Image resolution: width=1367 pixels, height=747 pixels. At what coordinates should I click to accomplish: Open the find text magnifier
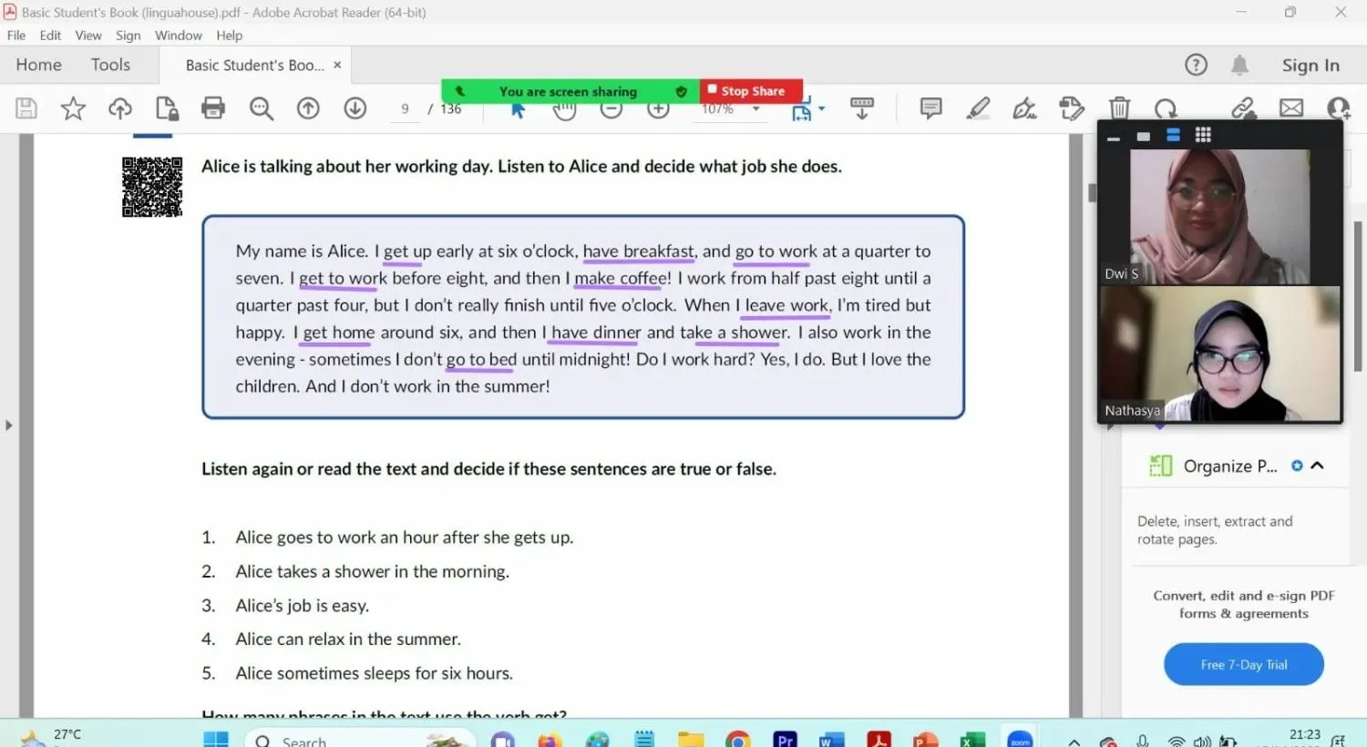coord(262,108)
